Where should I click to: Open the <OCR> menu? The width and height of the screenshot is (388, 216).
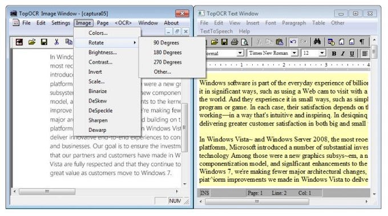coord(123,23)
